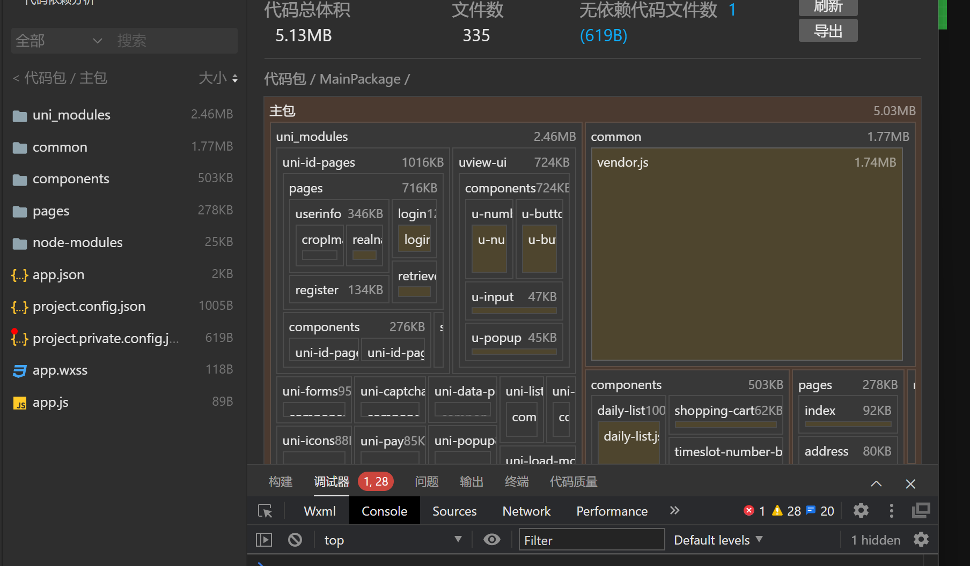Click the console Filter input field
Screen dimensions: 970x566
(x=592, y=540)
